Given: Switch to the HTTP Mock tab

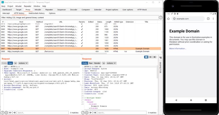Looking at the screenshot, I should pos(142,10).
